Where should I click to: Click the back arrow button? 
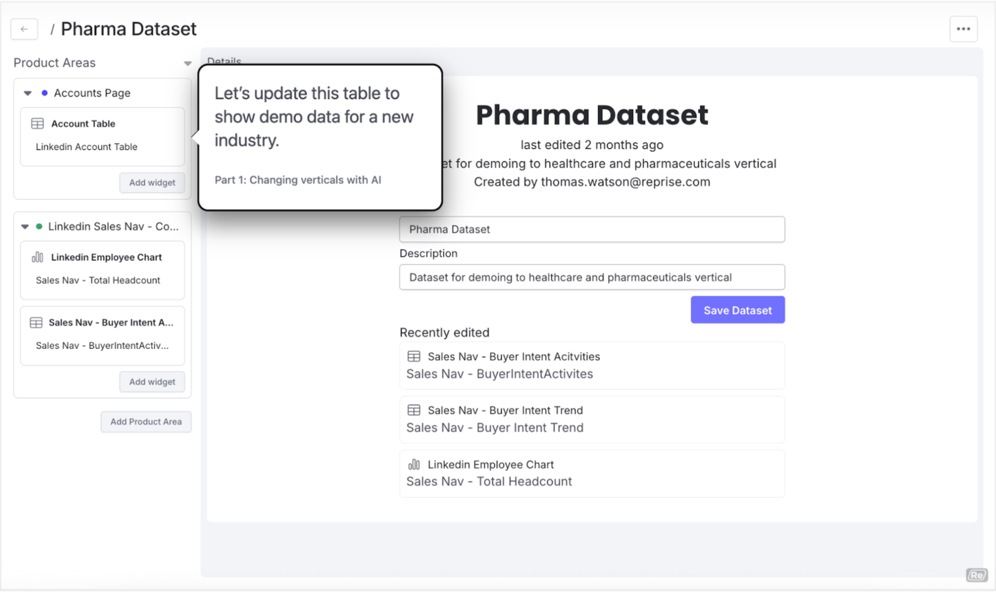(24, 29)
